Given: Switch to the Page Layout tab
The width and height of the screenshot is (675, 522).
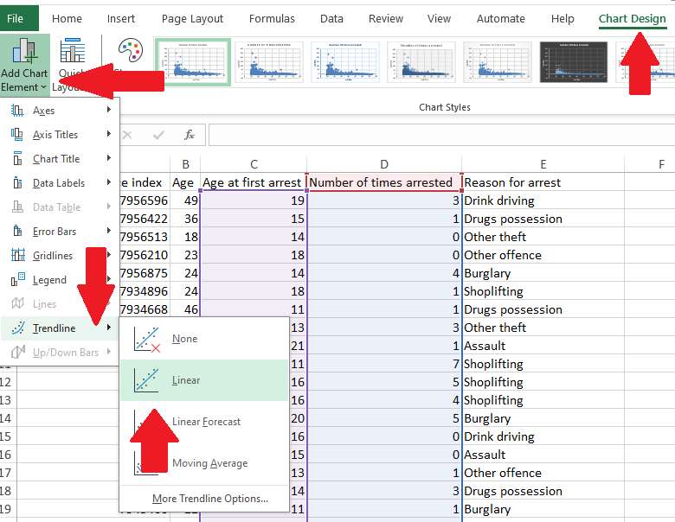Looking at the screenshot, I should [192, 18].
